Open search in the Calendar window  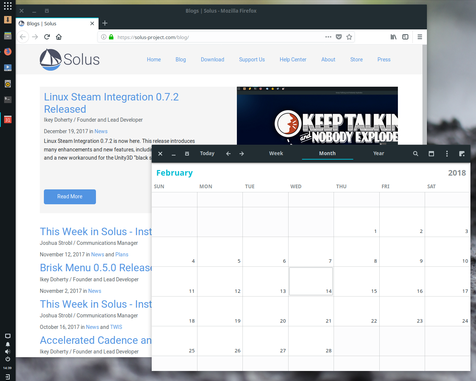pos(415,154)
